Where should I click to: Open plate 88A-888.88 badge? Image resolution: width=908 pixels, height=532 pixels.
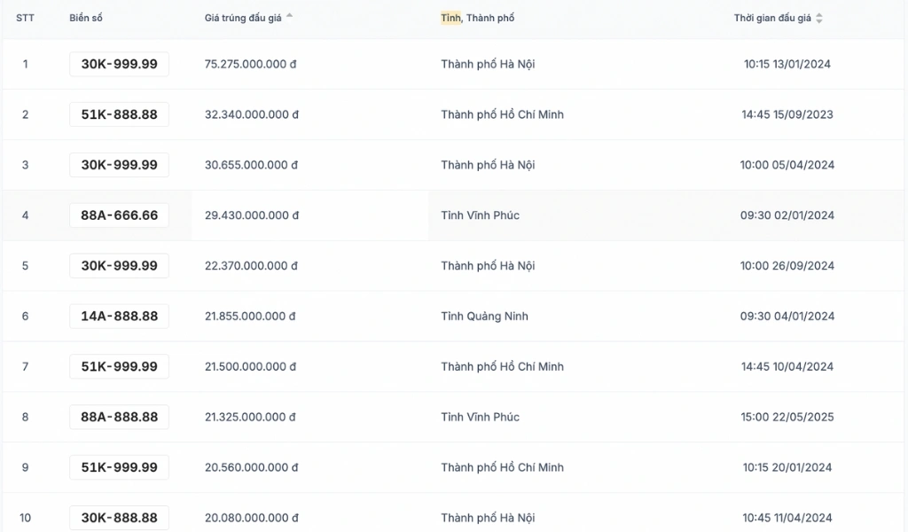click(120, 417)
